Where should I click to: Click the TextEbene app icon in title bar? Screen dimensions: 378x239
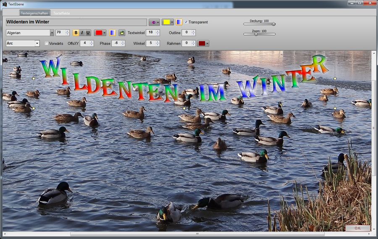[x=5, y=4]
